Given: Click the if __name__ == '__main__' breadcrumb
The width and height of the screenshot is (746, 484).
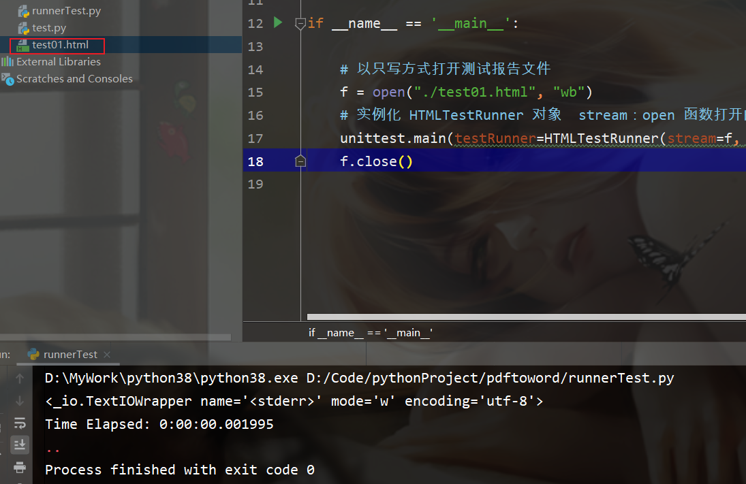Looking at the screenshot, I should 371,333.
